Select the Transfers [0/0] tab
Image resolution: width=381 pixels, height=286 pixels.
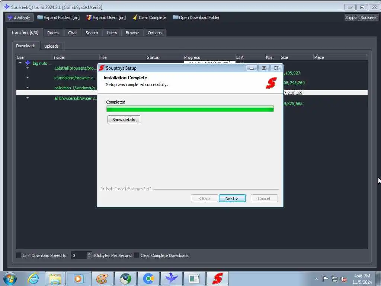click(x=25, y=32)
